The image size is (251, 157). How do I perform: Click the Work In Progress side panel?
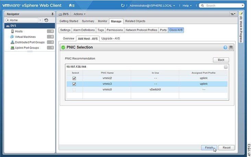[x=241, y=27]
